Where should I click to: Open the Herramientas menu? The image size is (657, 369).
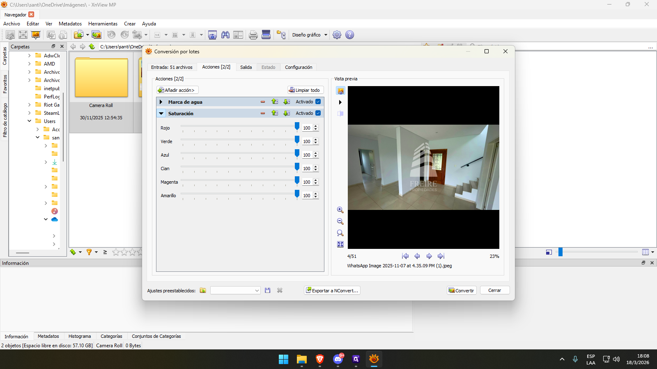pyautogui.click(x=103, y=24)
